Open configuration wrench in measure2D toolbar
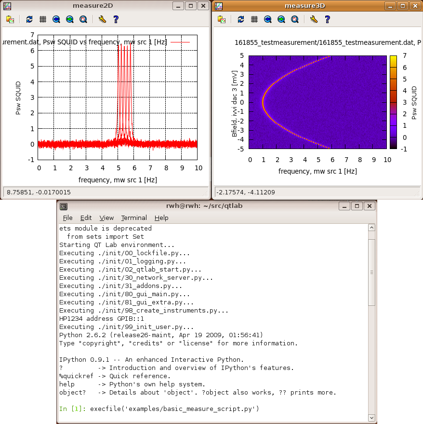This screenshot has height=424, width=423. [x=102, y=19]
